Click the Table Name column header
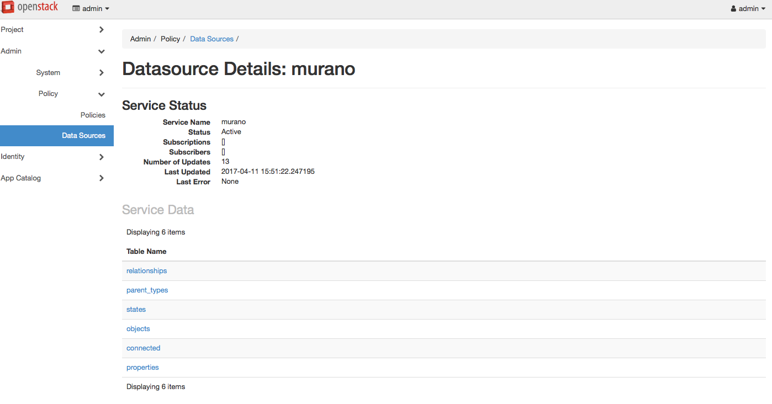772x404 pixels. point(146,251)
